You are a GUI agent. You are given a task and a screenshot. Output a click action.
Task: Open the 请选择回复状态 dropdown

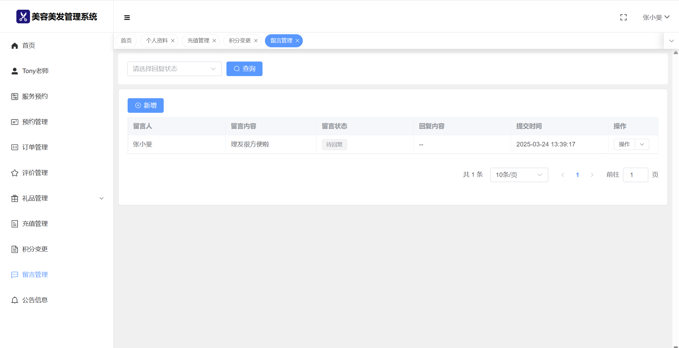coord(174,69)
